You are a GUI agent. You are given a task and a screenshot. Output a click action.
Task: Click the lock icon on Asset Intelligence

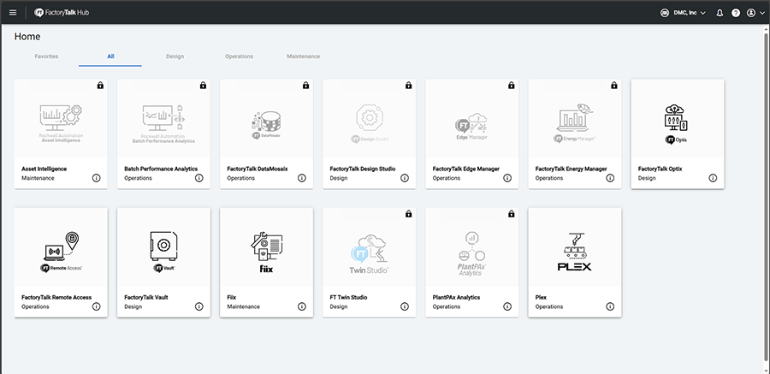100,86
